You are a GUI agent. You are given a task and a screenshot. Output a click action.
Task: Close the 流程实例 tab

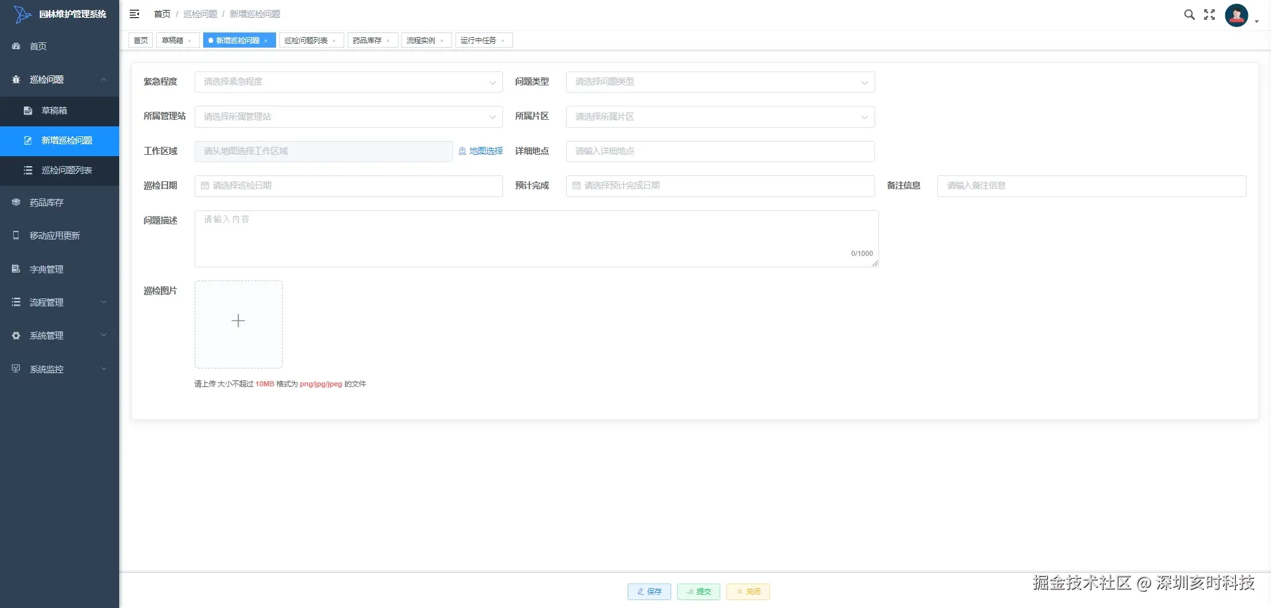[x=442, y=41]
